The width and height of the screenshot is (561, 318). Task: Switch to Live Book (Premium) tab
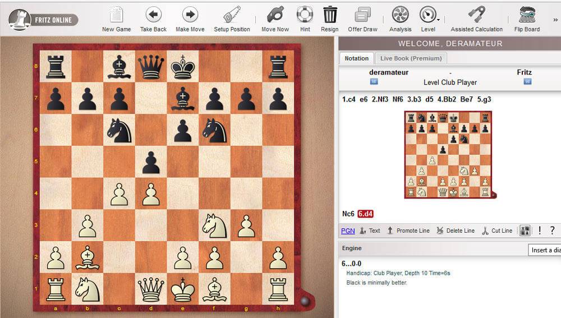click(411, 58)
